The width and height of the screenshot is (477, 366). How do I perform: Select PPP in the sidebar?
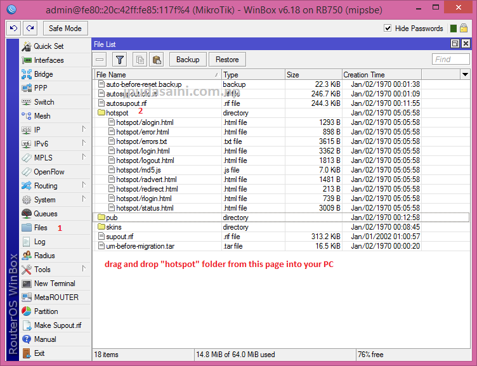point(55,88)
